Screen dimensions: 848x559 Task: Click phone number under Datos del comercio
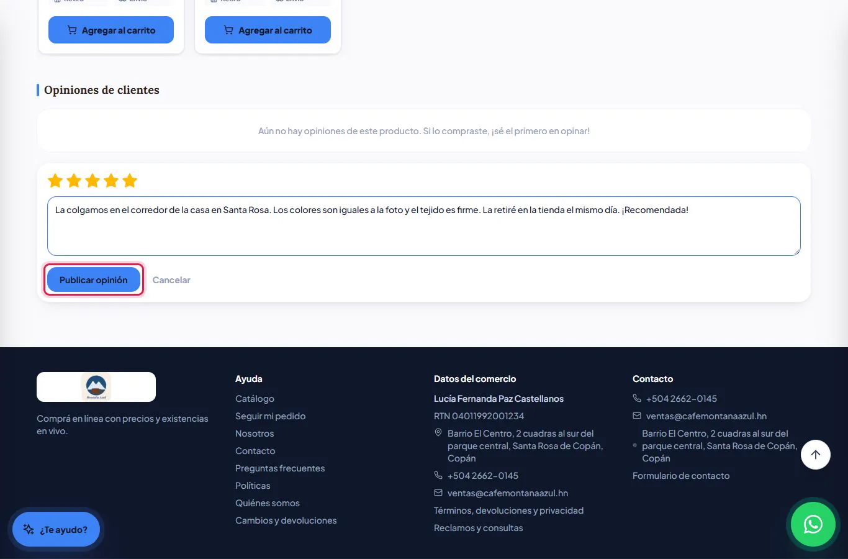point(483,476)
